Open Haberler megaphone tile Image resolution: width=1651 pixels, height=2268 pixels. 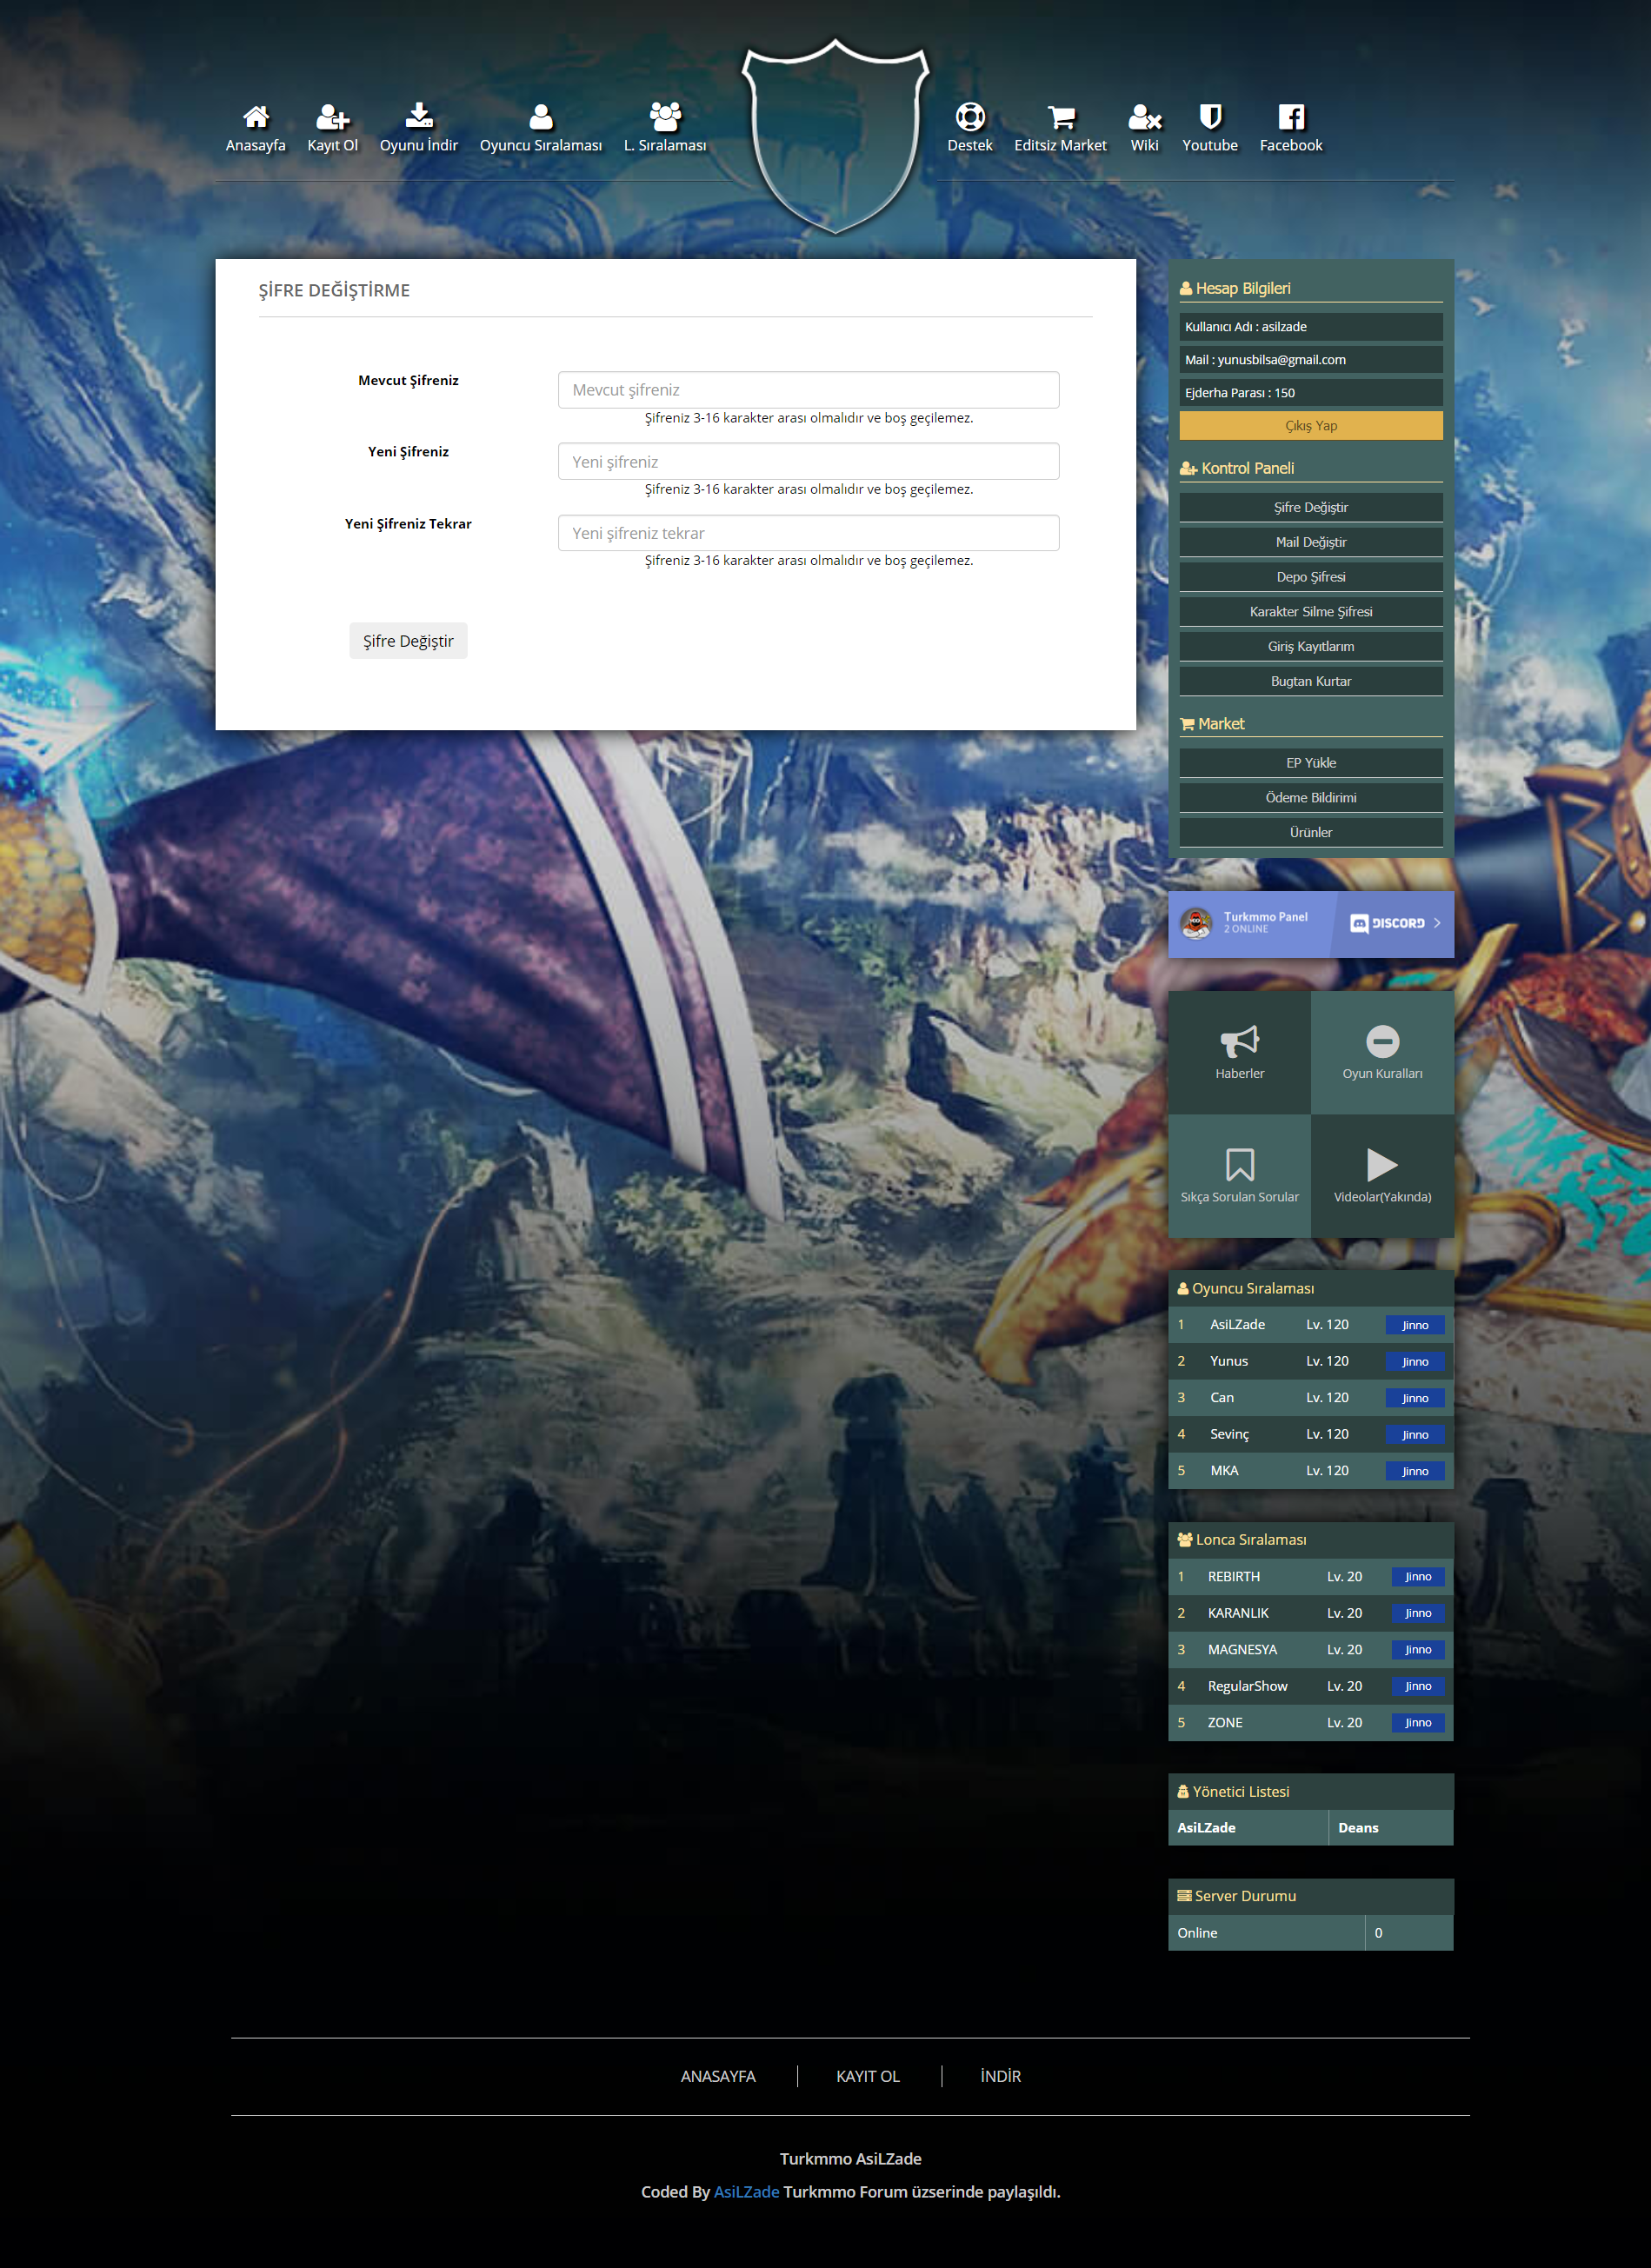[x=1239, y=1052]
